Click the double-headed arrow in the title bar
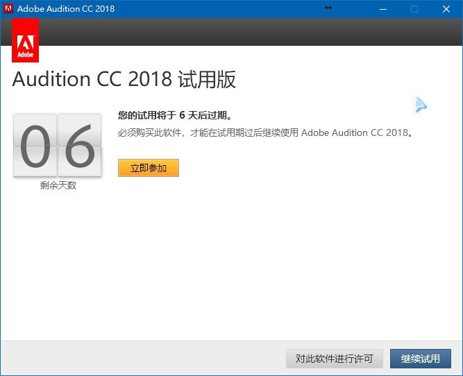The image size is (463, 376). [x=328, y=8]
